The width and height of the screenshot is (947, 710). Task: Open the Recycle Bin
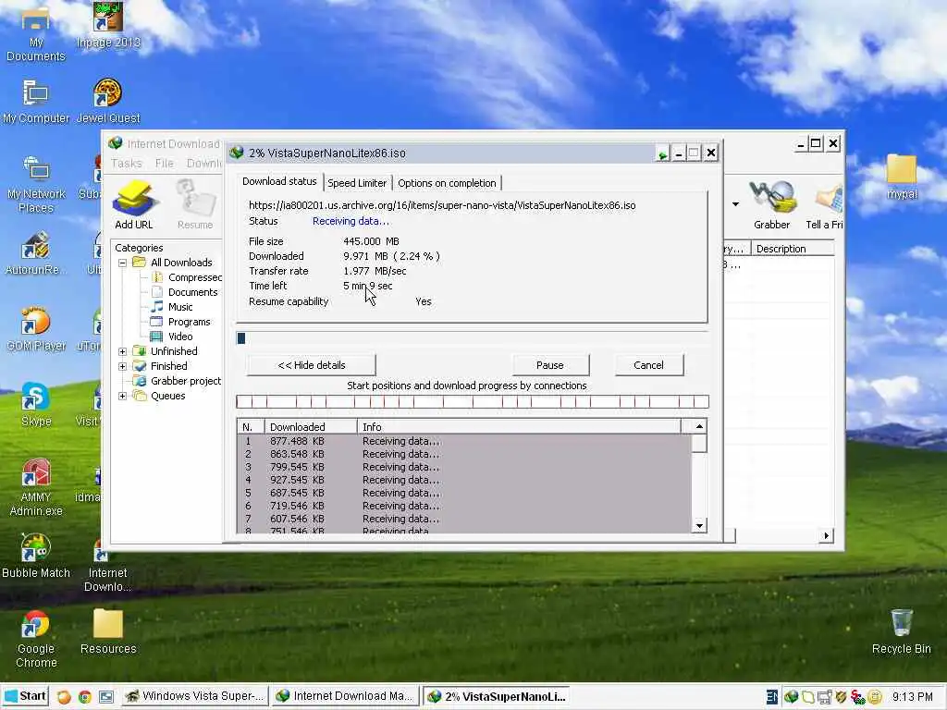pyautogui.click(x=901, y=631)
